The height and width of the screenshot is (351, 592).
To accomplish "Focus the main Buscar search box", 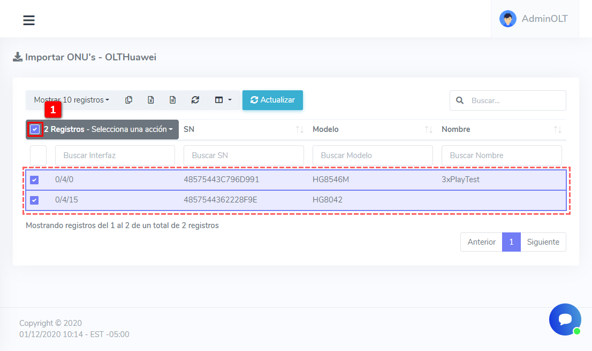I will point(515,100).
